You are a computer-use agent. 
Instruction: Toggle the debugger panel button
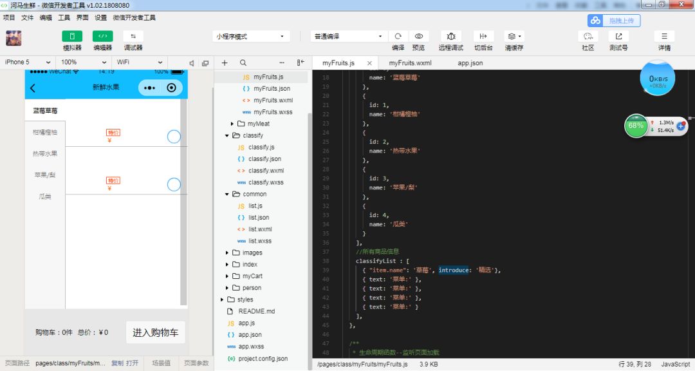pos(133,36)
